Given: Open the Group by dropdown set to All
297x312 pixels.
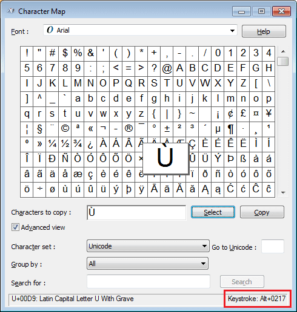Looking at the screenshot, I should 147,263.
